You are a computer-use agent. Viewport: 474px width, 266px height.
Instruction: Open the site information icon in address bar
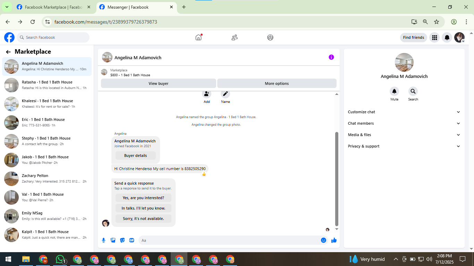pos(48,22)
